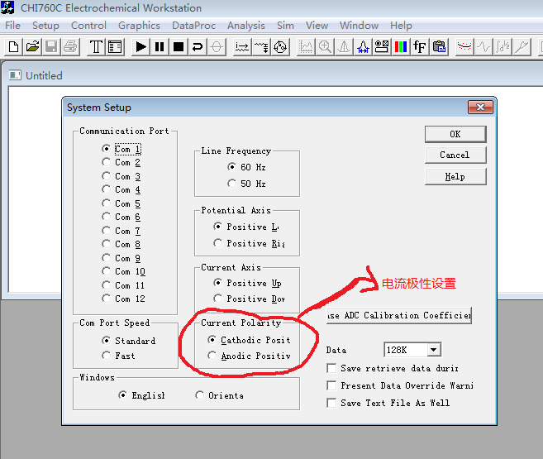Click the Zoom magnifier icon
The height and width of the screenshot is (459, 543).
pos(325,46)
